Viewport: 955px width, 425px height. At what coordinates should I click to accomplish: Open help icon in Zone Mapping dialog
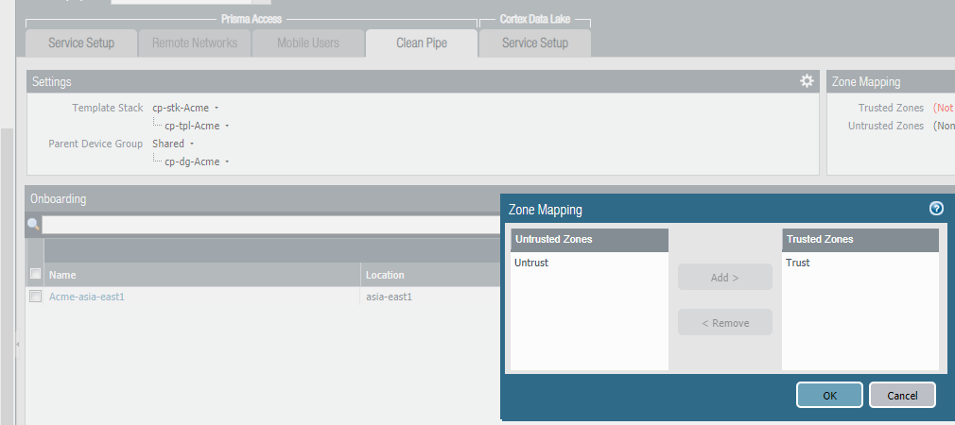coord(936,209)
